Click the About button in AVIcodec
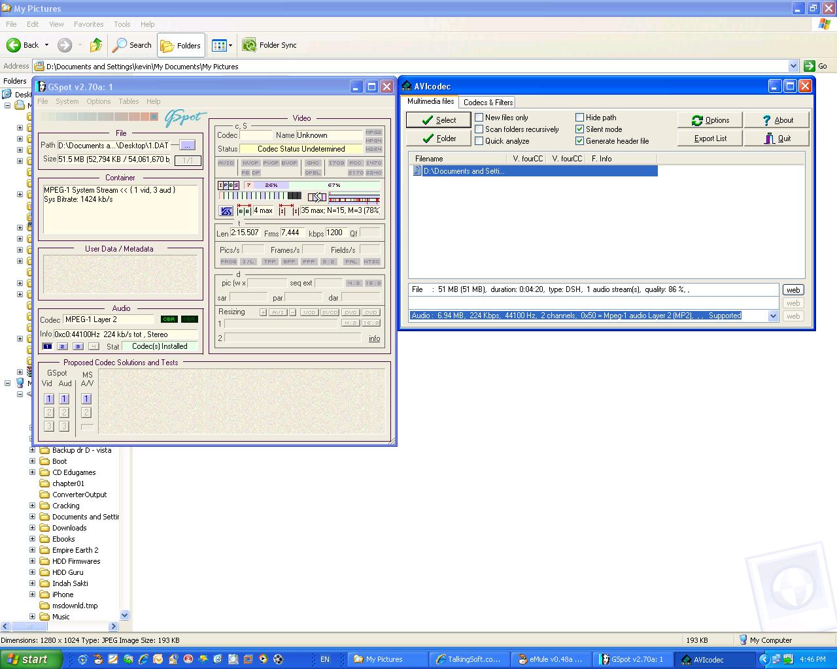 tap(777, 120)
